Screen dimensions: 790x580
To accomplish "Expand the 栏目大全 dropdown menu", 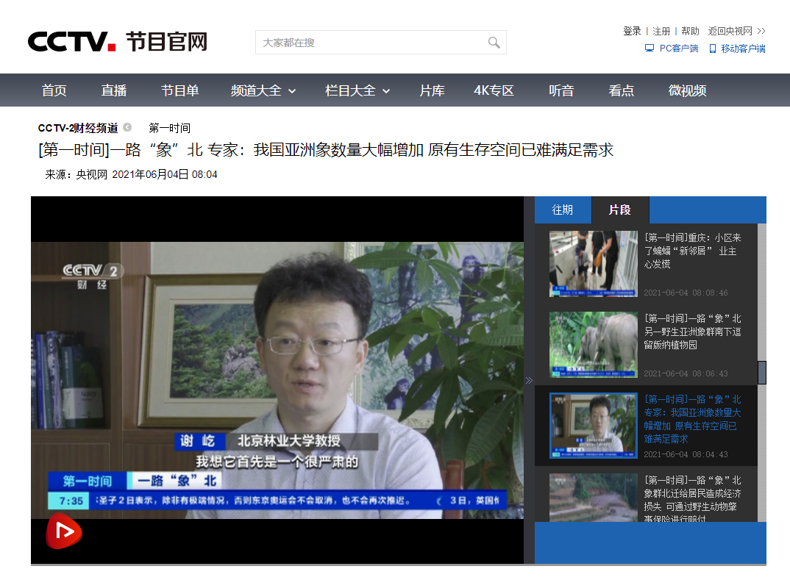I will [x=357, y=90].
